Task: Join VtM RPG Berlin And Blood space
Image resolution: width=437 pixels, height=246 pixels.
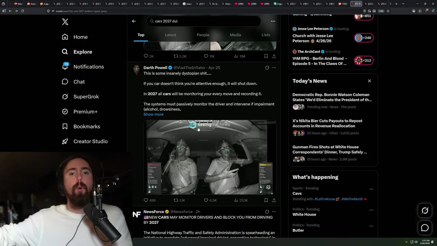Action: 320,61
